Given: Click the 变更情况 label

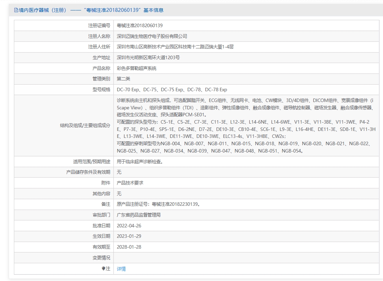Looking at the screenshot, I should point(101,258).
